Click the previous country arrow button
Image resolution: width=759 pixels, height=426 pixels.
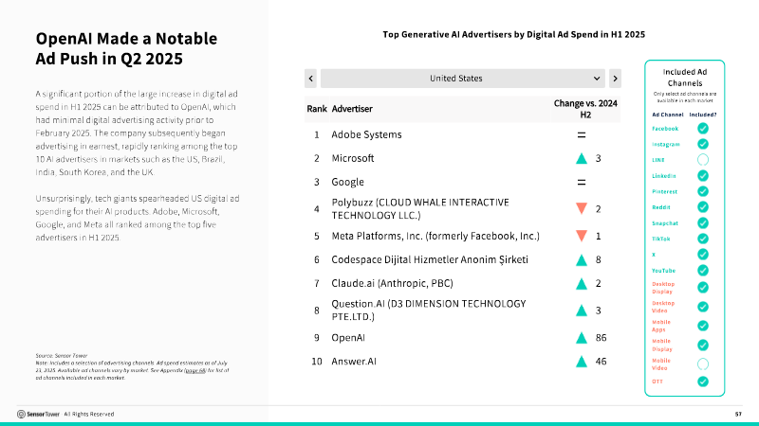[x=311, y=79]
